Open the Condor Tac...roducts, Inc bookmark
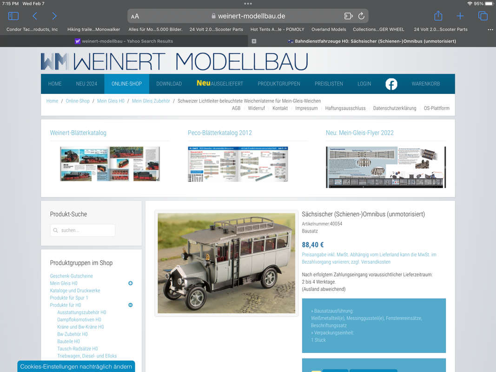 pos(32,29)
